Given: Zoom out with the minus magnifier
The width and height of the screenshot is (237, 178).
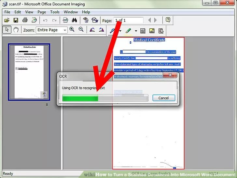Looking at the screenshot, I should click(x=81, y=29).
